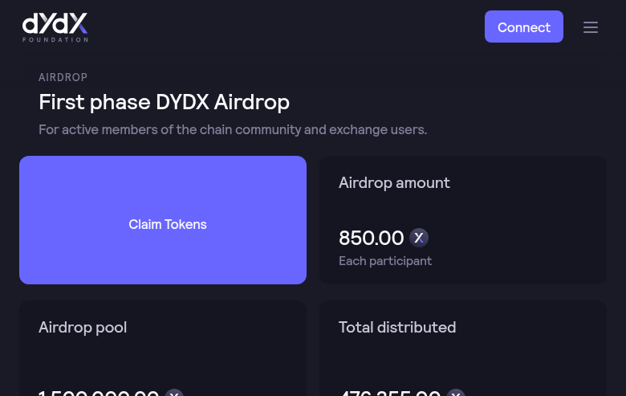Select the Total distributed number value

[x=390, y=392]
